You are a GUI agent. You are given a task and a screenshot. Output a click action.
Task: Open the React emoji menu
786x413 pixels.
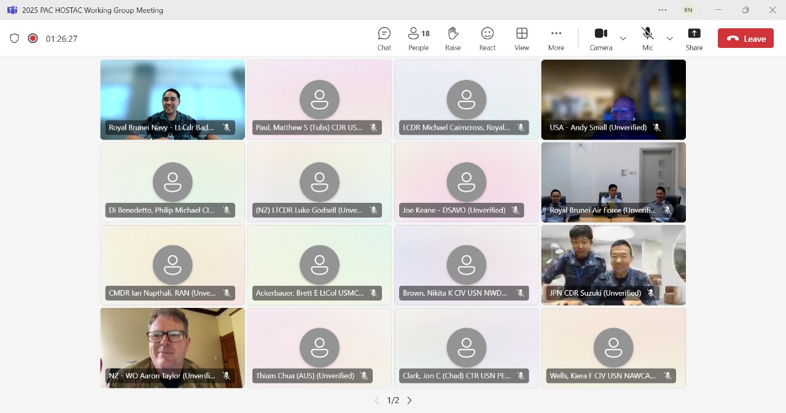coord(488,39)
